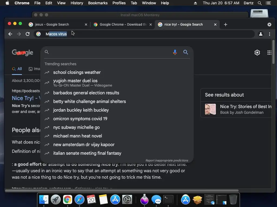The width and height of the screenshot is (277, 207).
Task: Choose suggestion jordan buckley keith buckley
Action: (117, 110)
